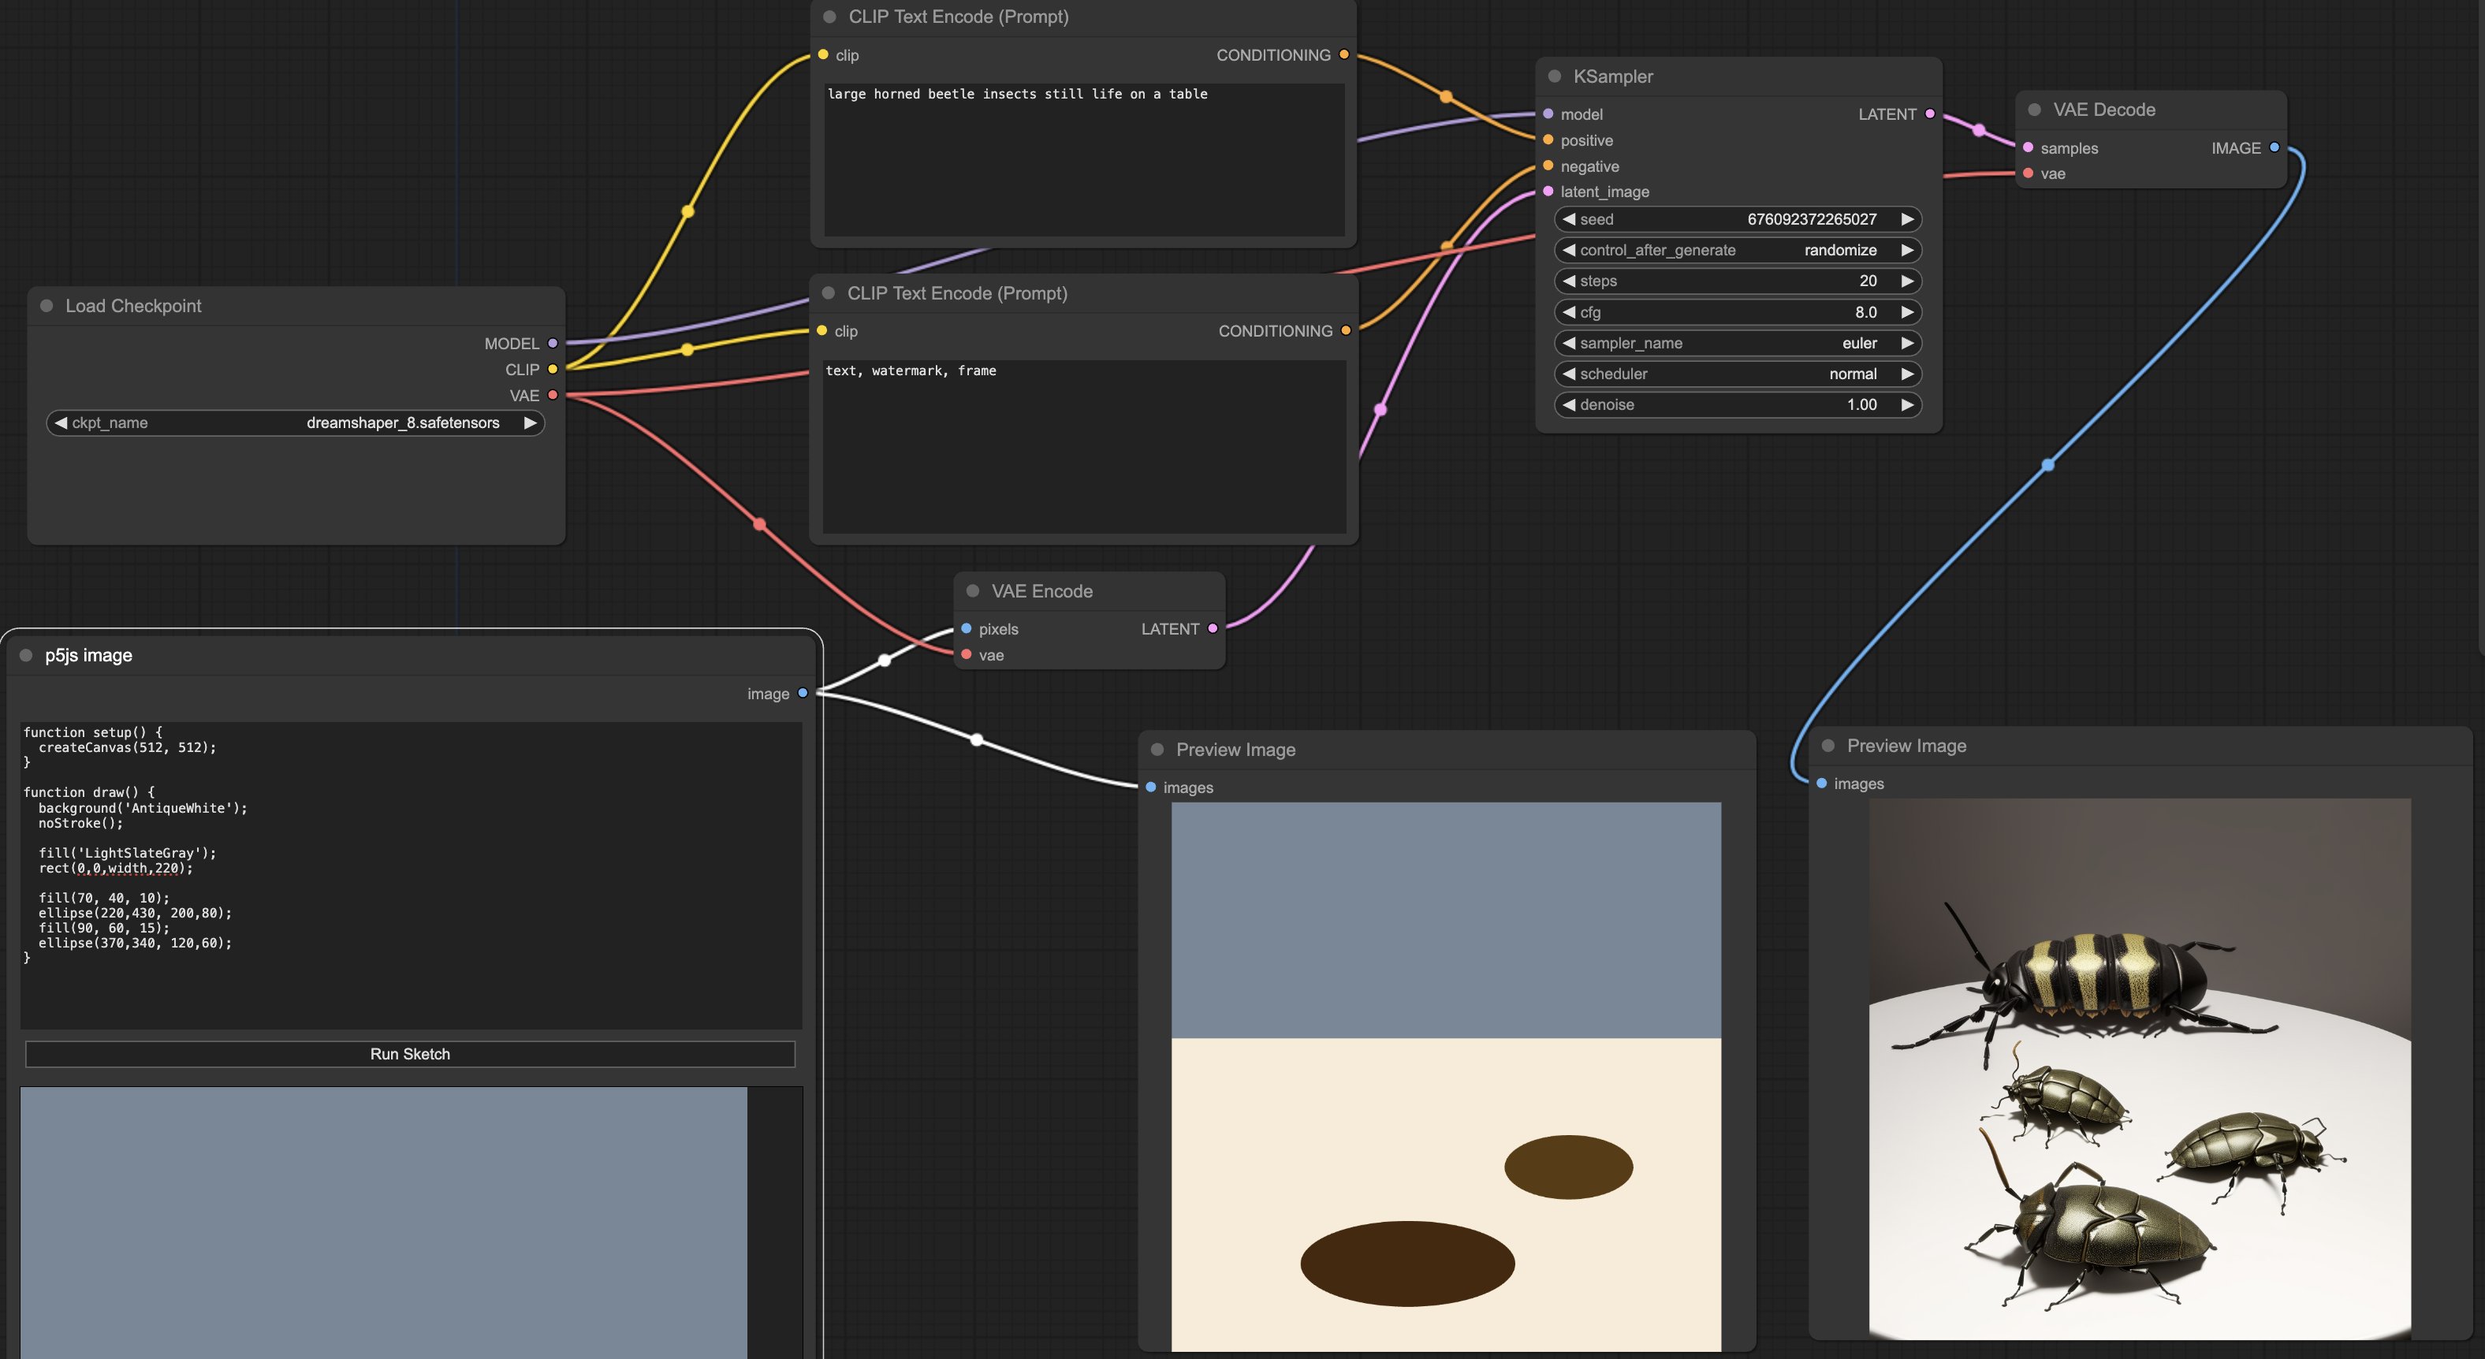Click the KSampler positive input socket
This screenshot has height=1359, width=2485.
click(1548, 140)
